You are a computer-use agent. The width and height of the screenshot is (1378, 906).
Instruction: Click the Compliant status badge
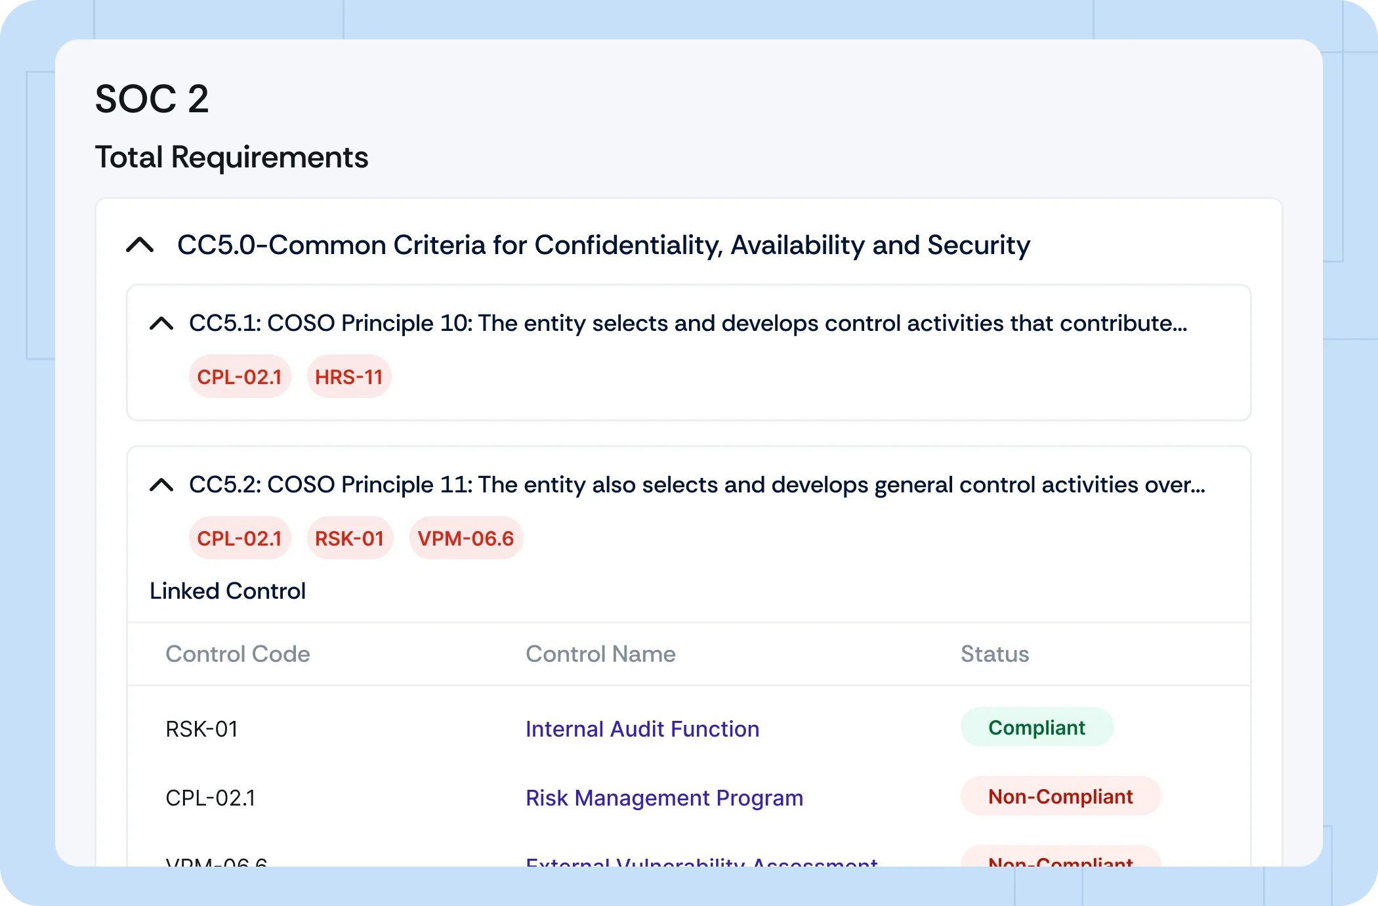1036,727
